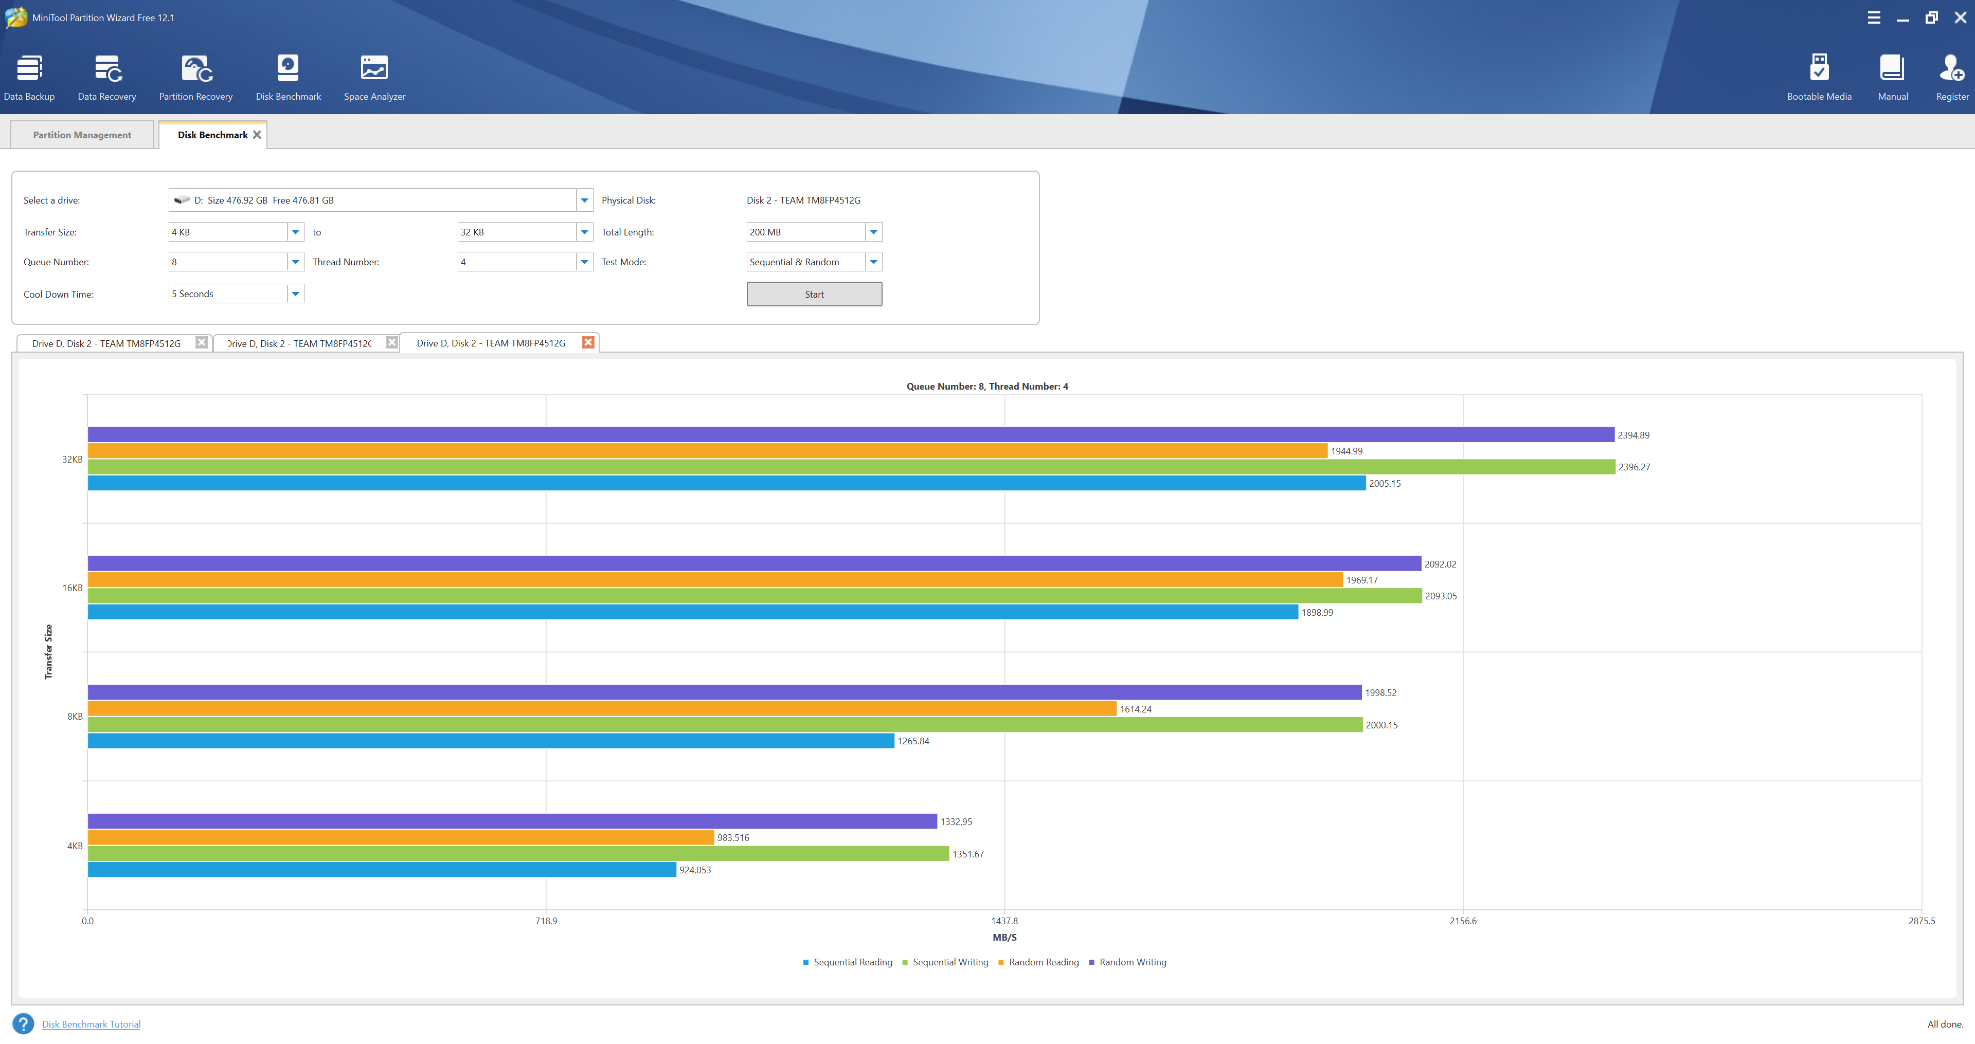Click the Transfer Size field label
The image size is (1975, 1044).
pos(50,232)
